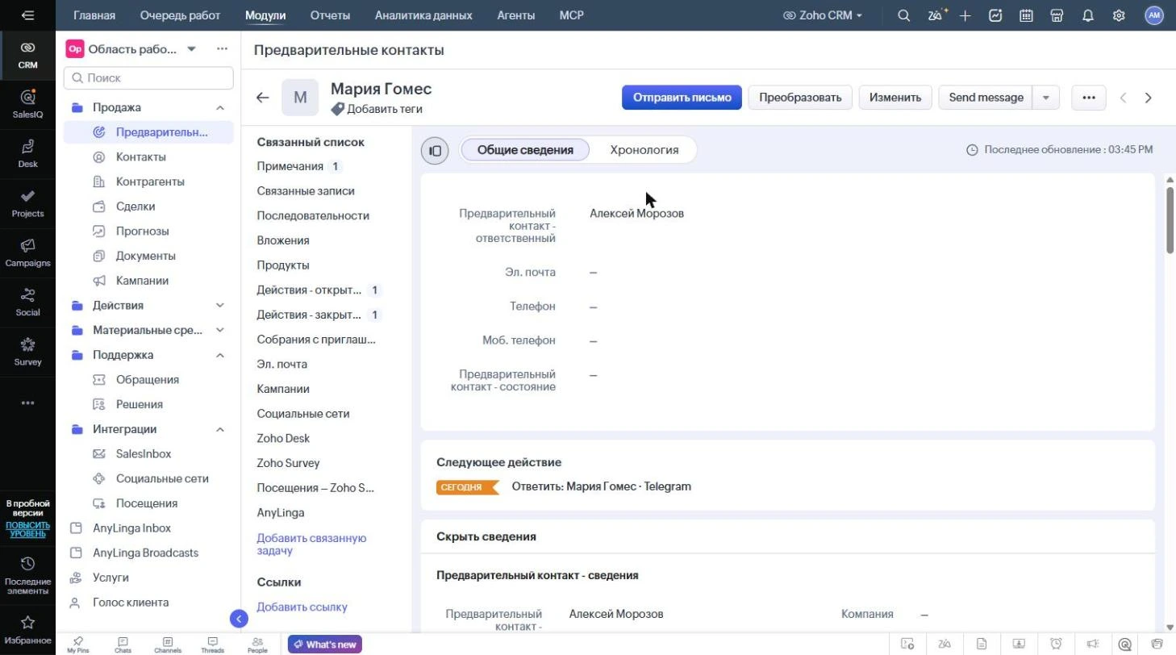Screen dimensions: 1176x655
Task: Click the search magnifier in top bar
Action: coord(904,15)
